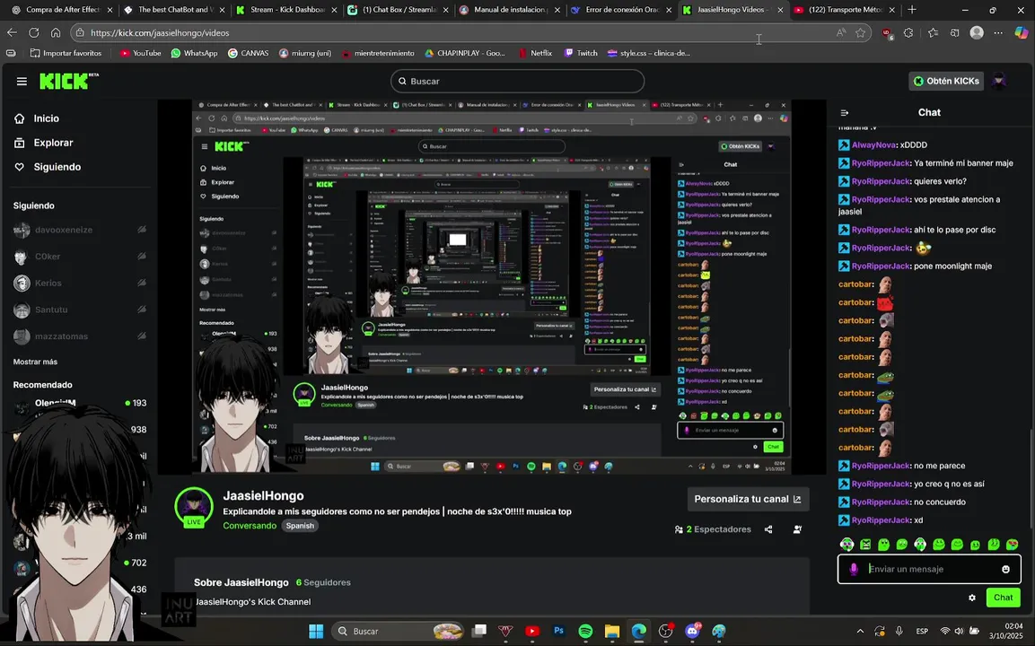The image size is (1035, 646).
Task: Open ESP language switcher in taskbar
Action: click(x=922, y=632)
